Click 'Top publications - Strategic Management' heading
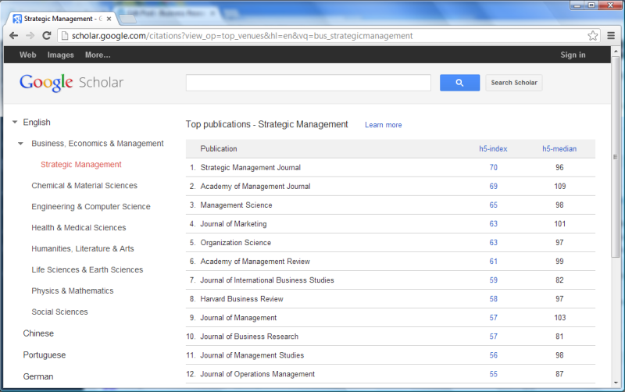 266,124
